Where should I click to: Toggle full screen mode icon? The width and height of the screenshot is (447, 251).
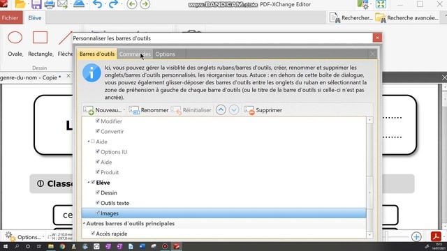[x=381, y=4]
